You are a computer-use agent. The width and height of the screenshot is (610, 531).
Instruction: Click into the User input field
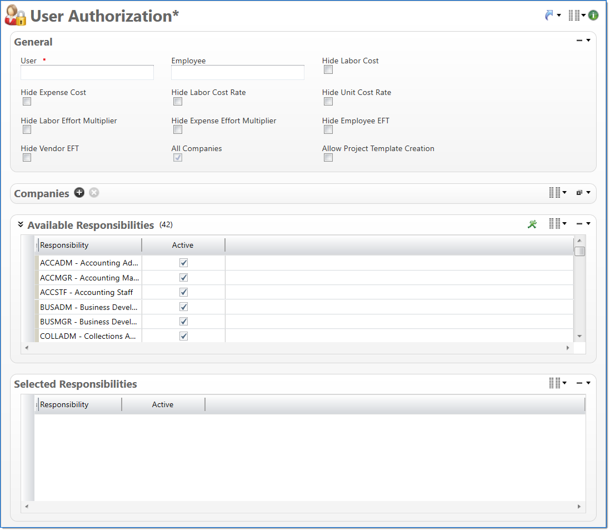pos(87,73)
